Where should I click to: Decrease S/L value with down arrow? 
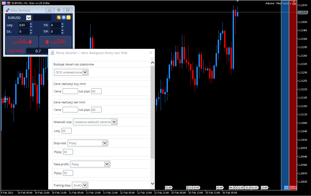[31, 33]
